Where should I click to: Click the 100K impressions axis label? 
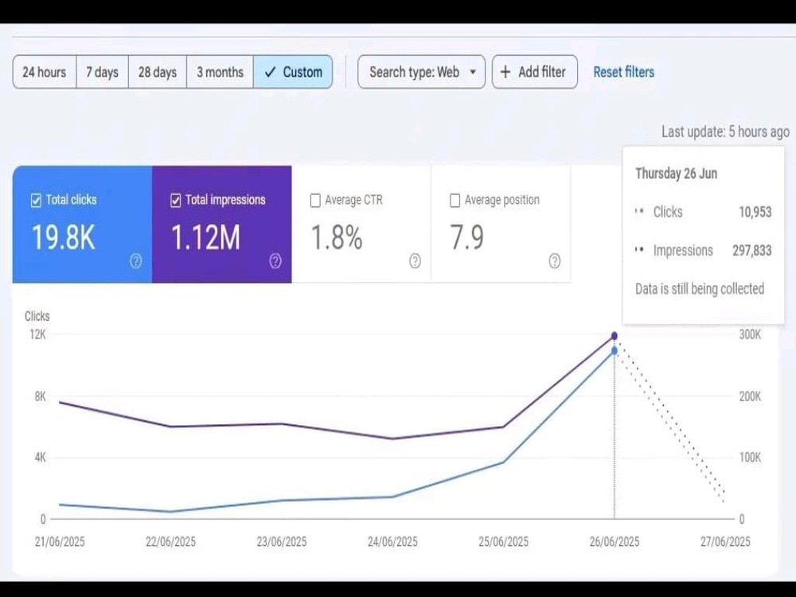tap(751, 458)
